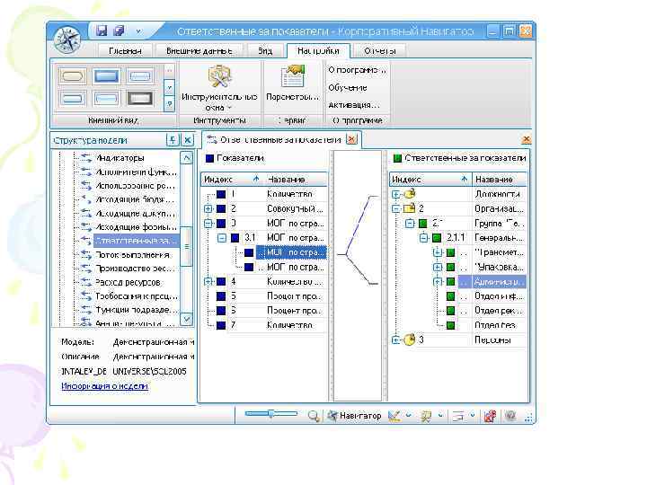Choose the solid blue style thumbnail
The width and height of the screenshot is (647, 485).
click(x=106, y=75)
